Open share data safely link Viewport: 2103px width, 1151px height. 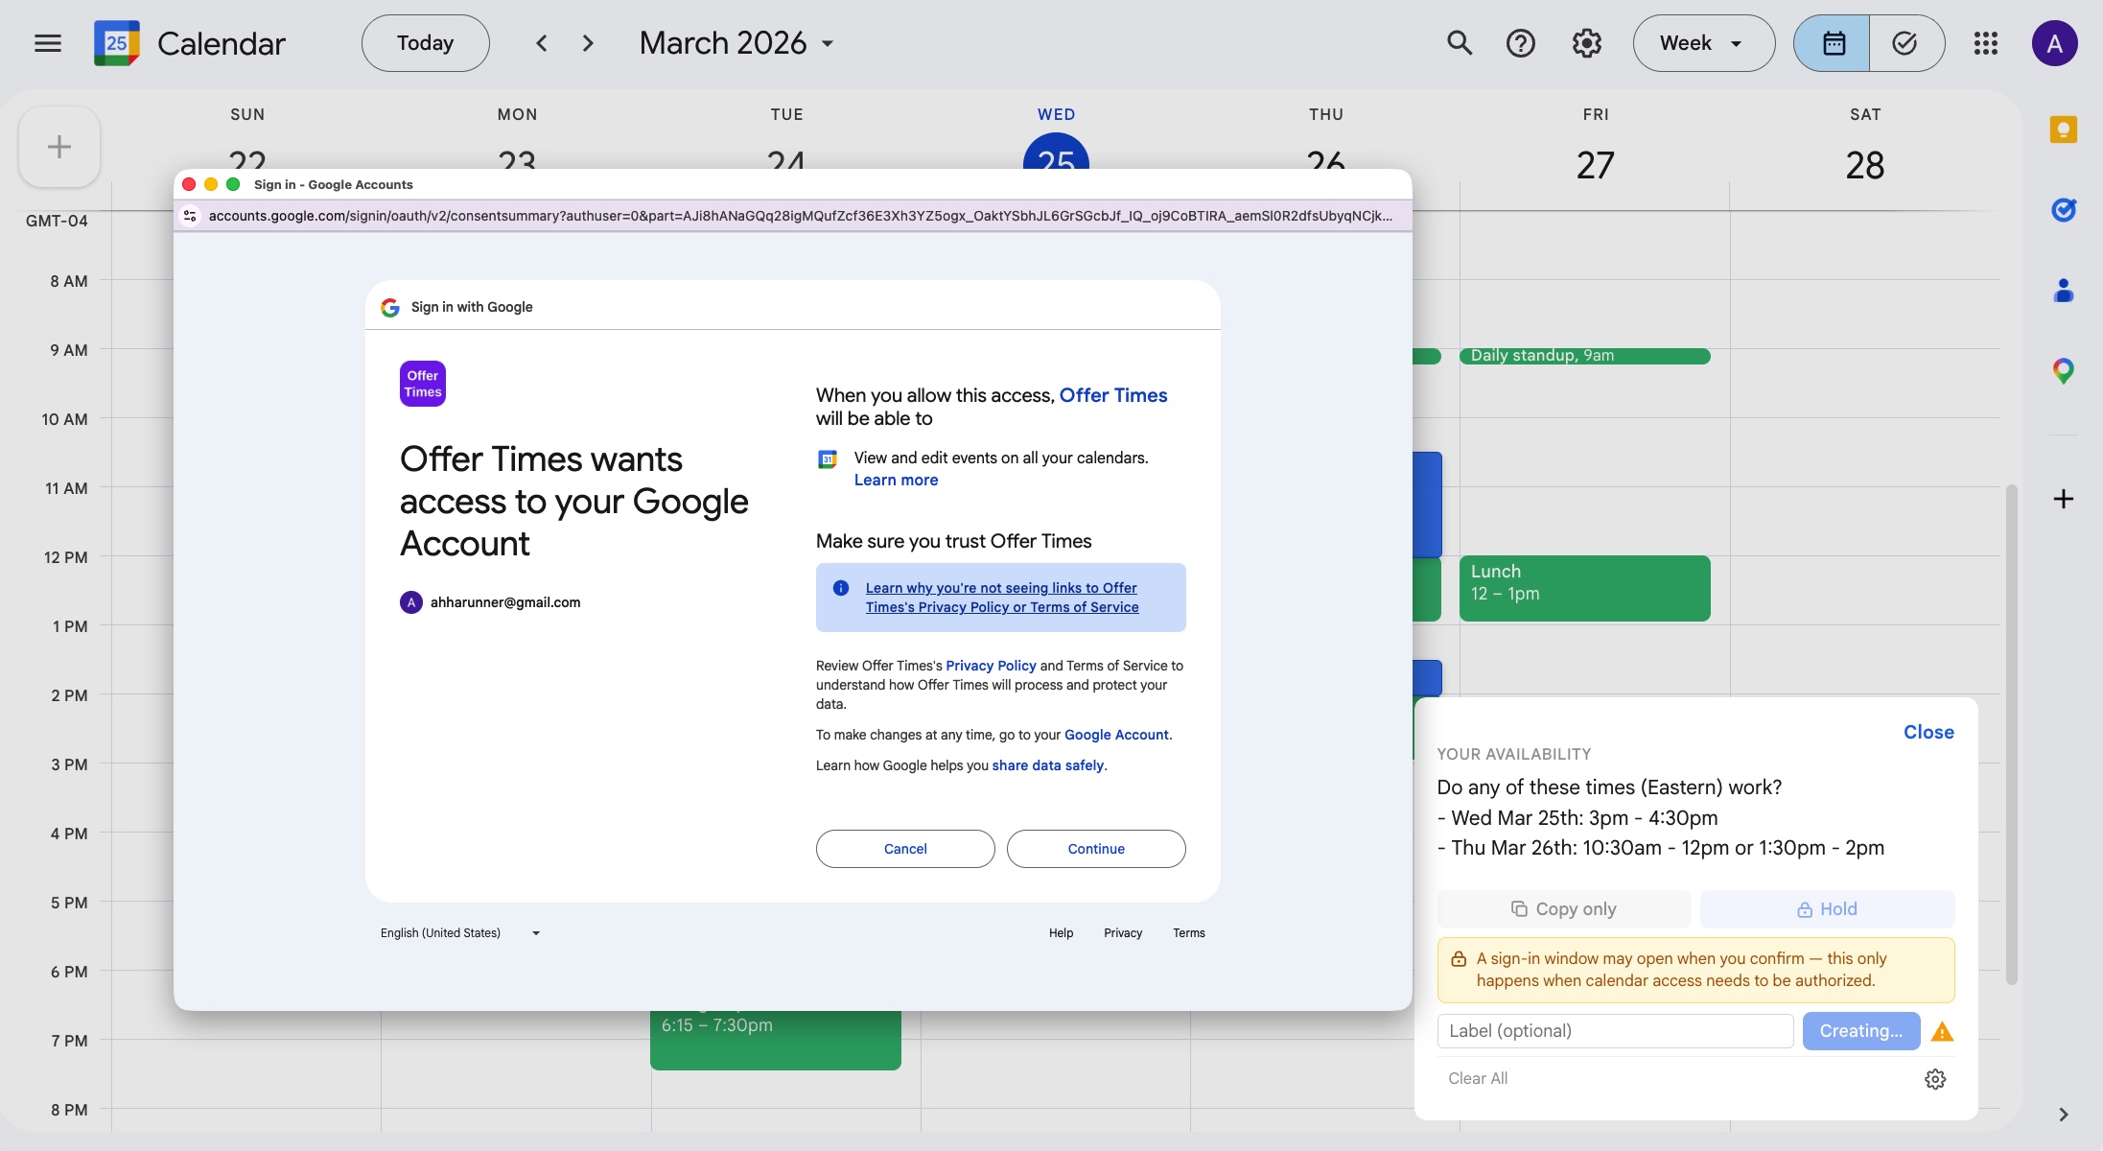pyautogui.click(x=1048, y=765)
